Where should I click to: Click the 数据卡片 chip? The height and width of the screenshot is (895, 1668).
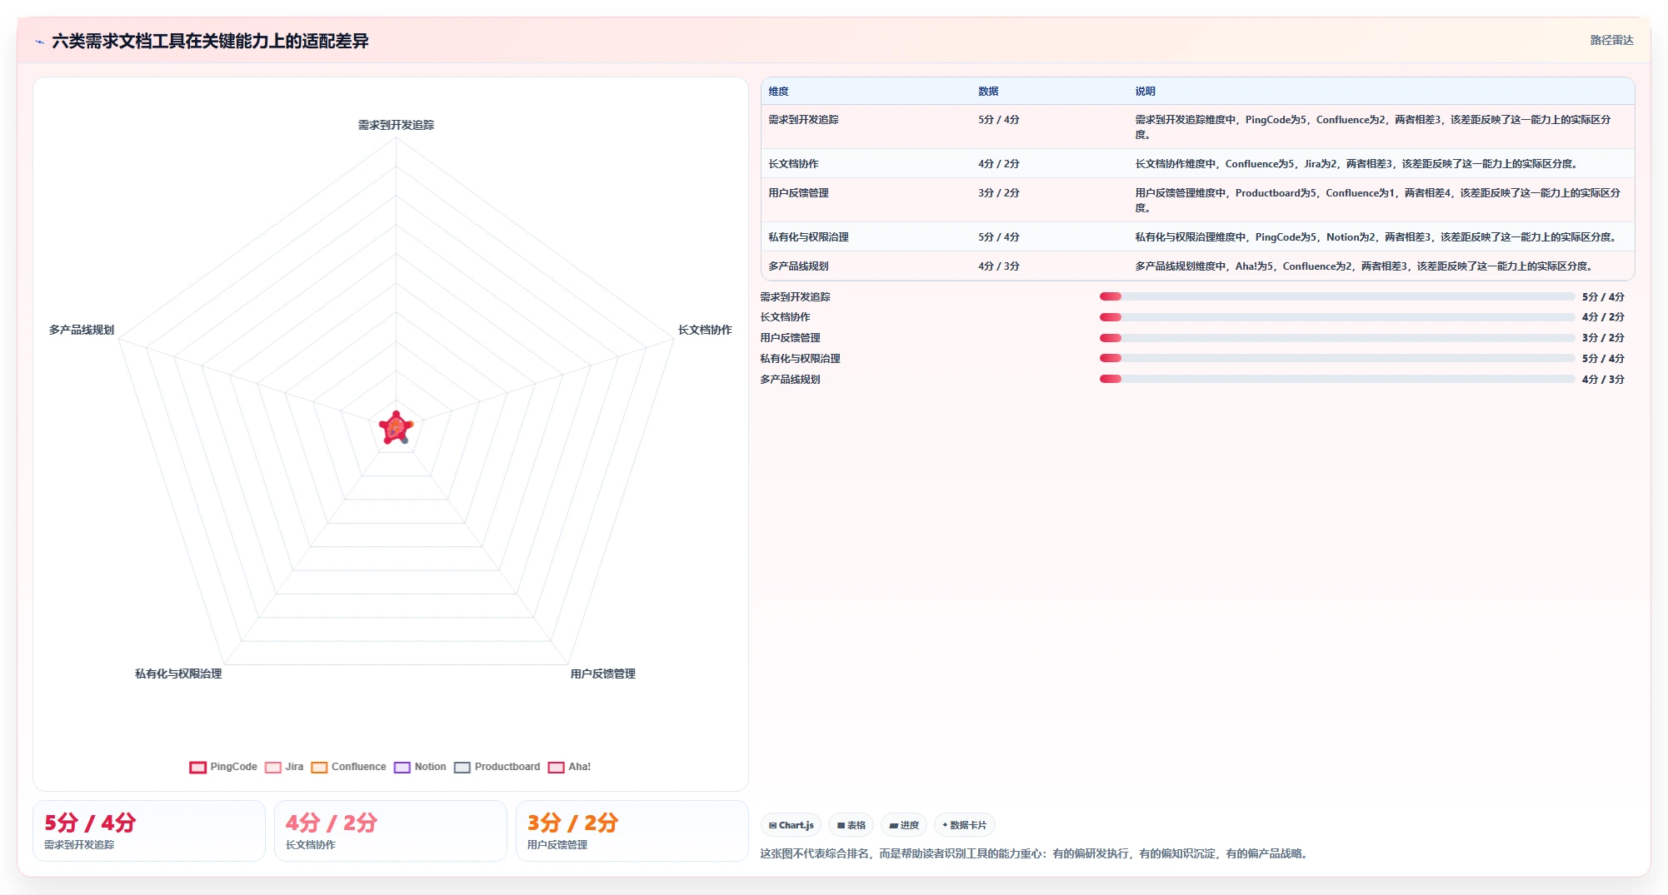(965, 825)
